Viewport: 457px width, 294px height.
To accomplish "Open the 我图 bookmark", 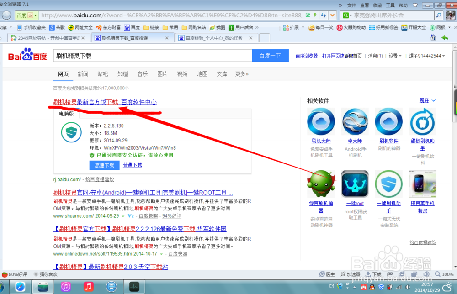I will pos(218,27).
